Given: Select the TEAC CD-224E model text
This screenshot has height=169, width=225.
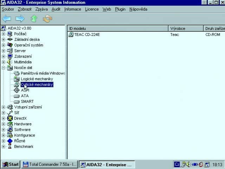Looking at the screenshot, I should point(87,35).
